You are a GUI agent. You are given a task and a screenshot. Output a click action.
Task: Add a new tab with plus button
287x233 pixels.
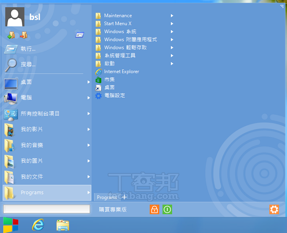click(124, 197)
